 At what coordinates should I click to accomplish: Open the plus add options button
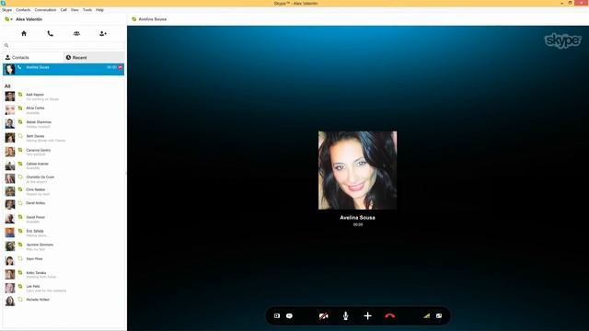368,316
